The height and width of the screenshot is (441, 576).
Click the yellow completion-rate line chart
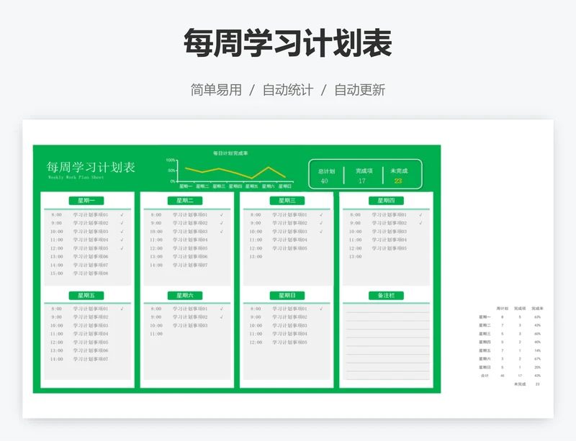(x=235, y=173)
